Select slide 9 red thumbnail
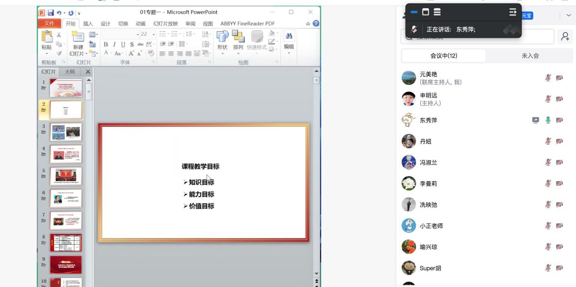This screenshot has width=576, height=287. coord(66,265)
